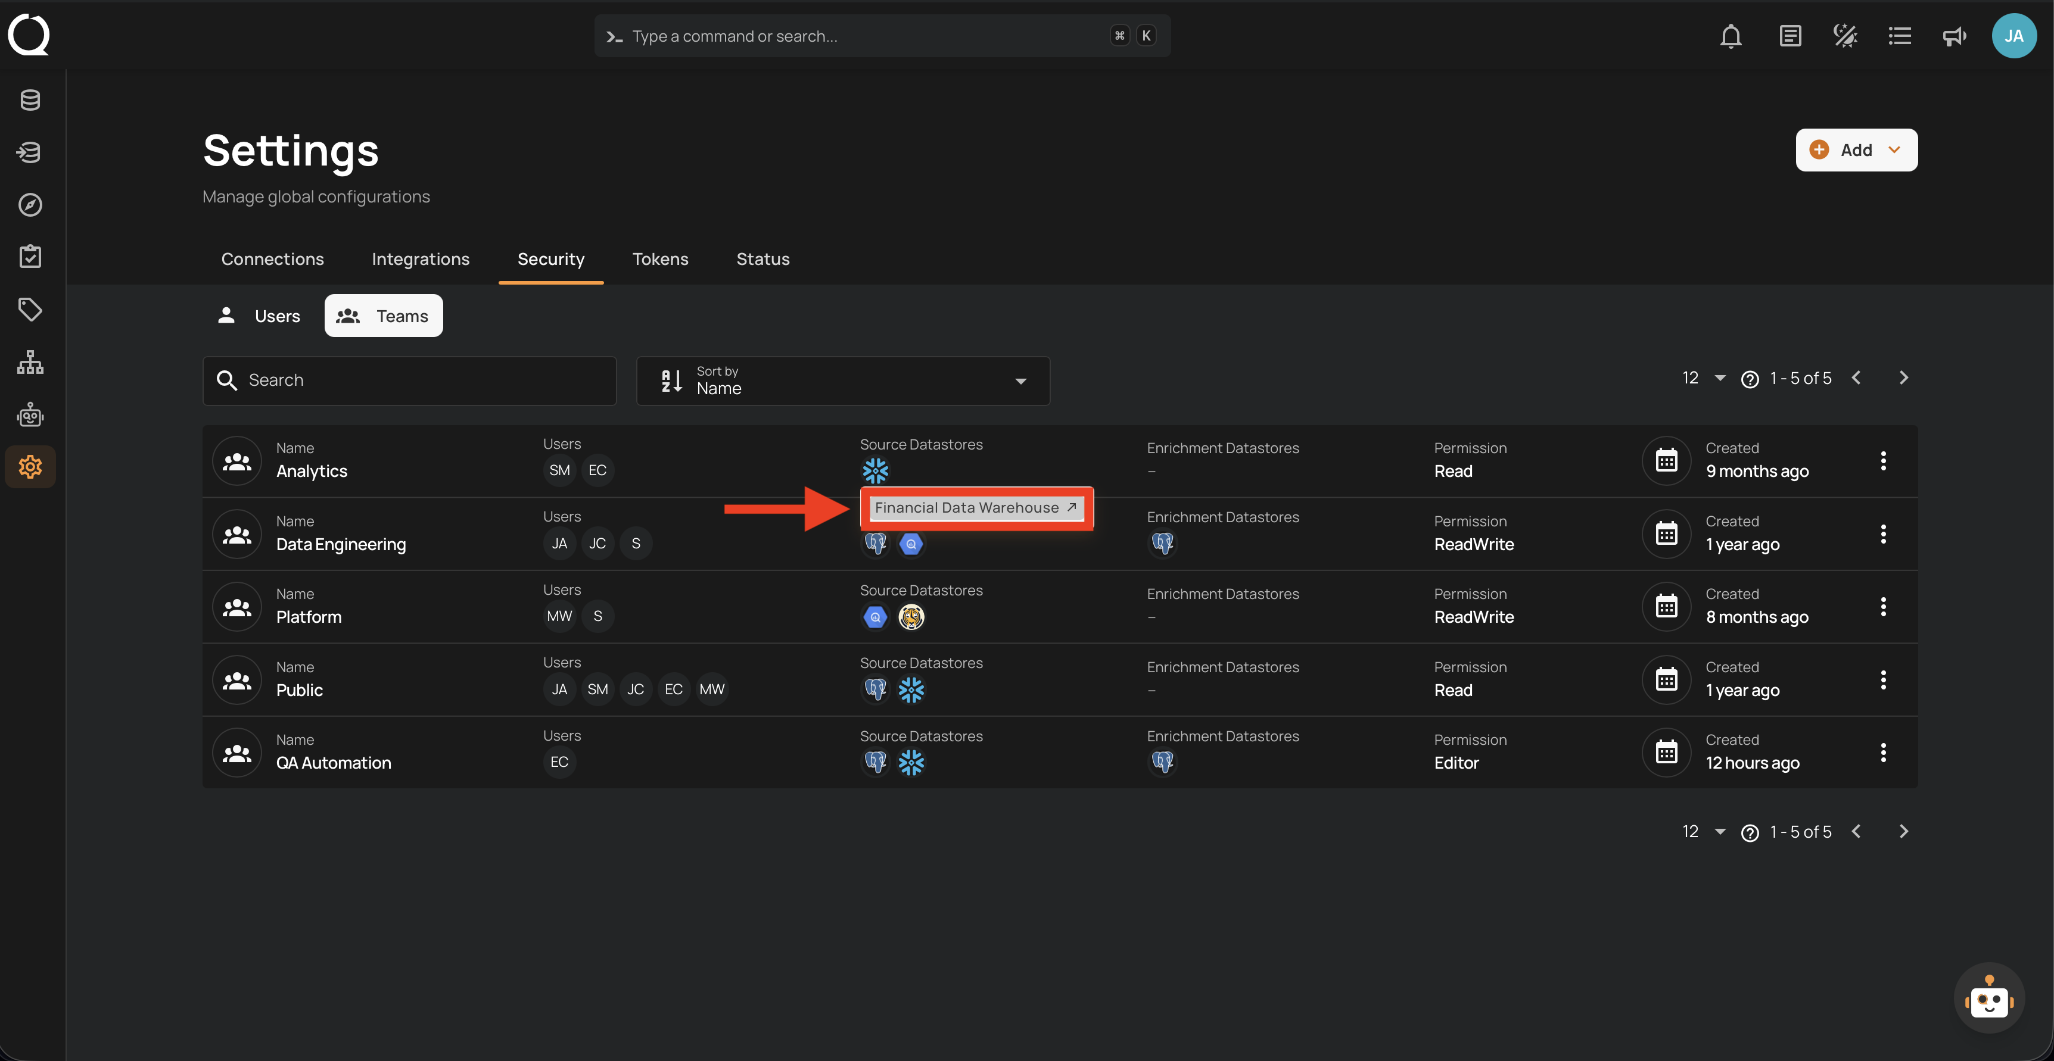The image size is (2054, 1061).
Task: Open the Public row kebab menu
Action: click(x=1884, y=679)
